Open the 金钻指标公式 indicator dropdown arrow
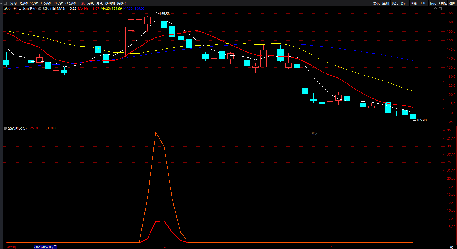457x249 pixels. coord(5,128)
